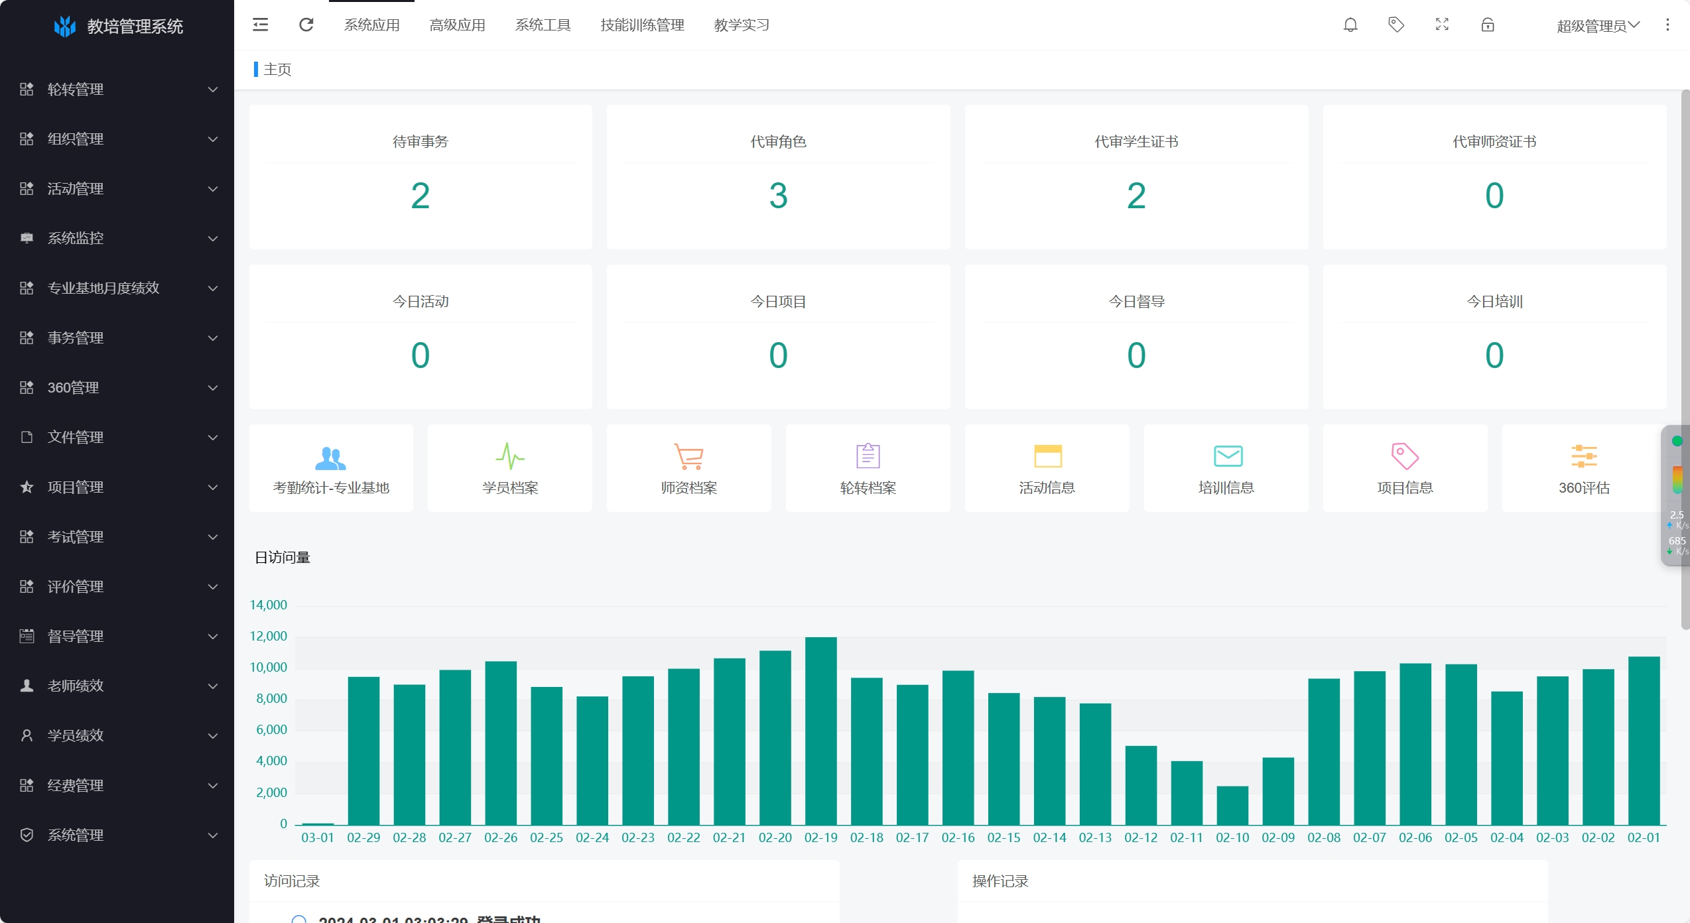Click the 操作记录 panel heading
The width and height of the screenshot is (1690, 923).
tap(1000, 881)
